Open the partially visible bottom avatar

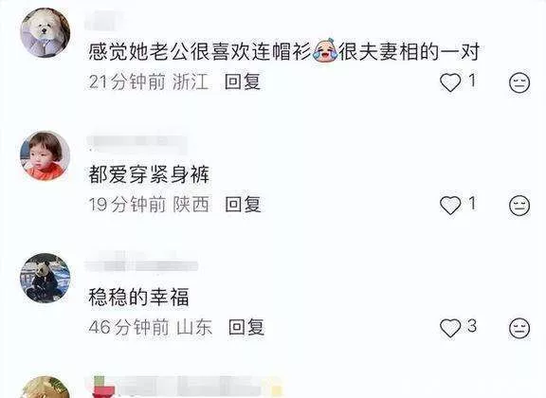45,387
